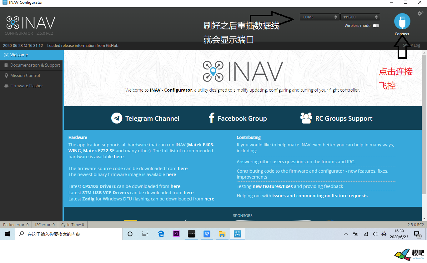The height and width of the screenshot is (263, 427).
Task: Click the INAV logo in the header
Action: [31, 23]
